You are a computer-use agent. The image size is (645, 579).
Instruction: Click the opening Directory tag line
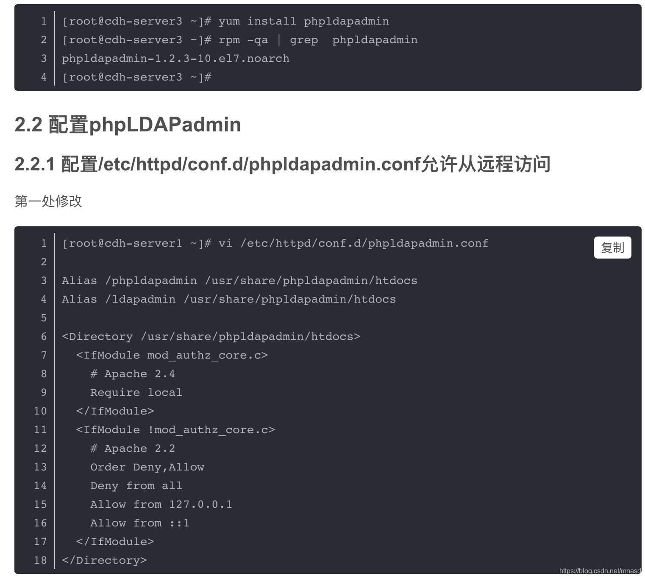pyautogui.click(x=211, y=337)
